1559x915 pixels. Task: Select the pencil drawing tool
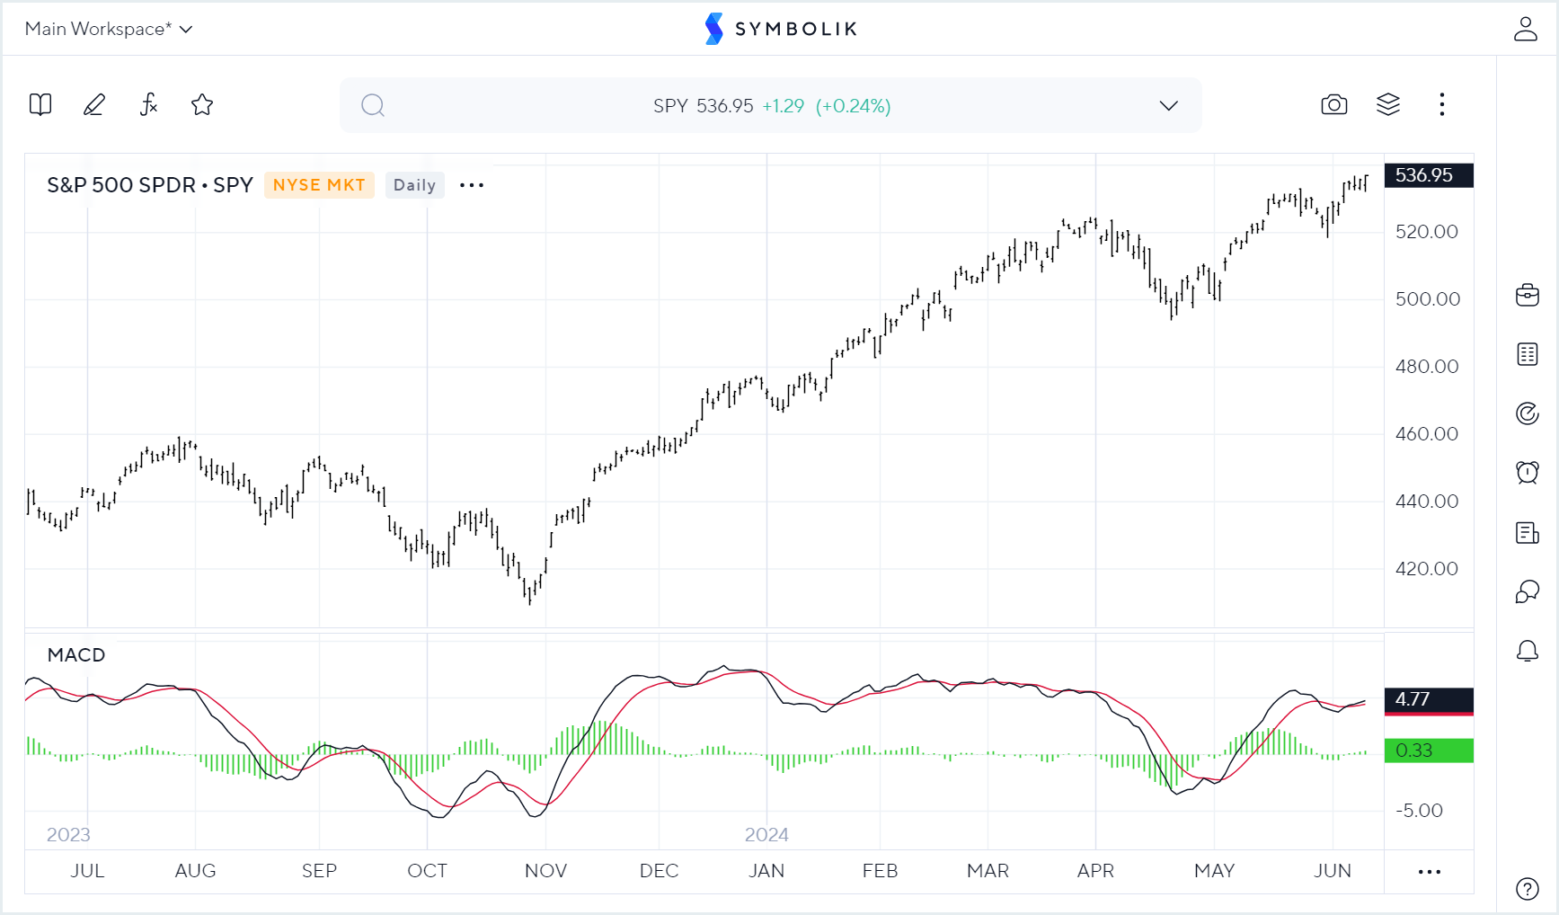[x=94, y=105]
